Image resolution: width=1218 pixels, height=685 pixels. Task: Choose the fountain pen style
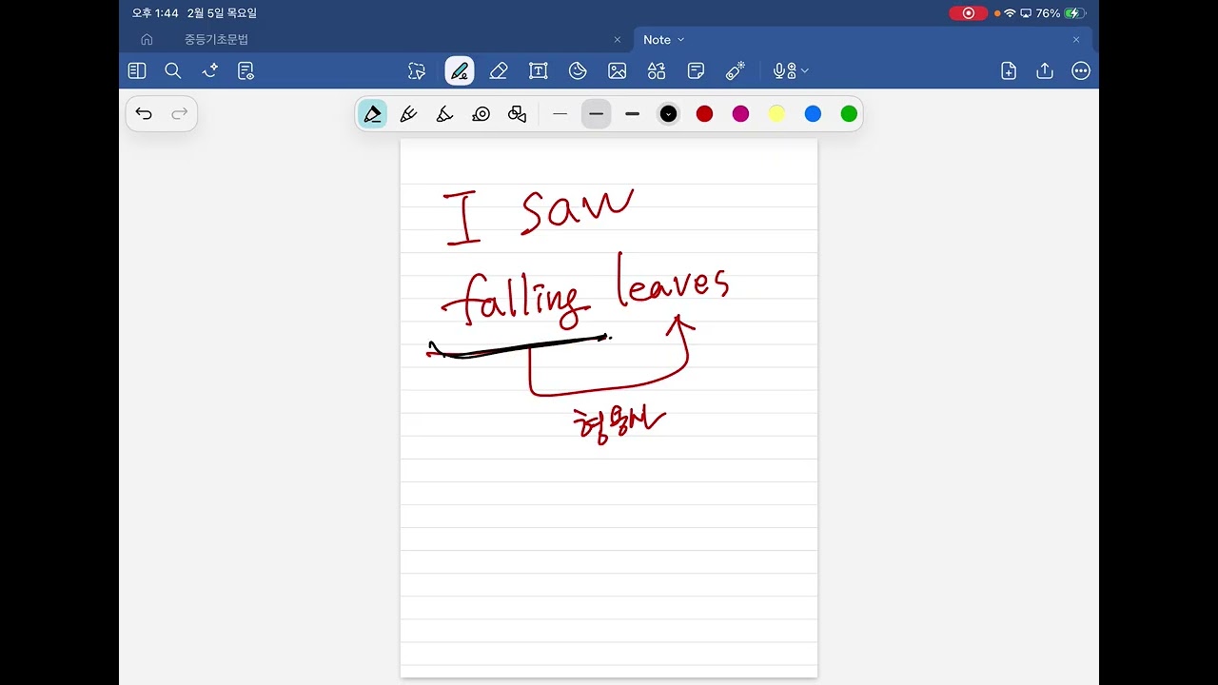click(373, 114)
